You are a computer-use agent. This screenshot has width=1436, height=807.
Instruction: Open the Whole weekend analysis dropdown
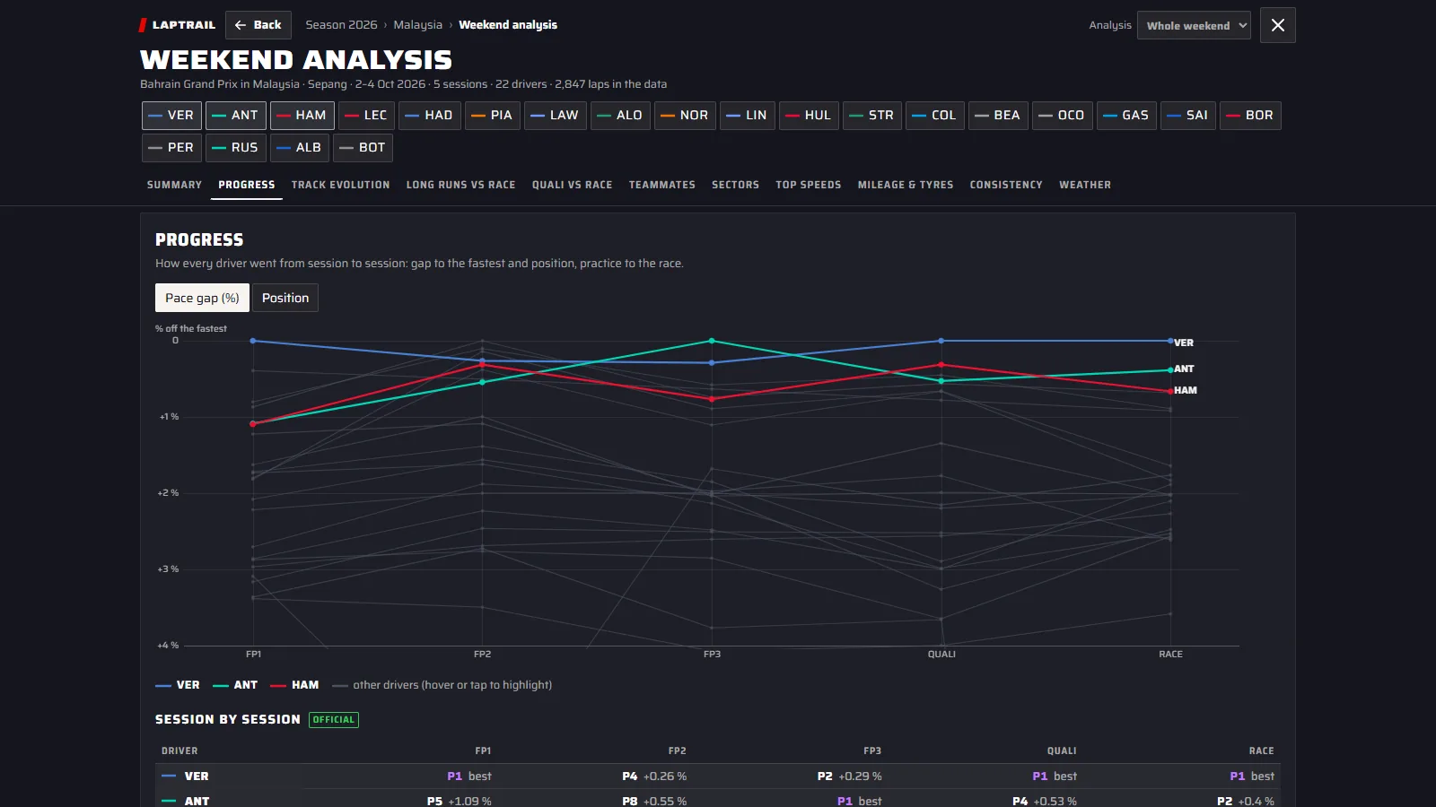pyautogui.click(x=1194, y=25)
